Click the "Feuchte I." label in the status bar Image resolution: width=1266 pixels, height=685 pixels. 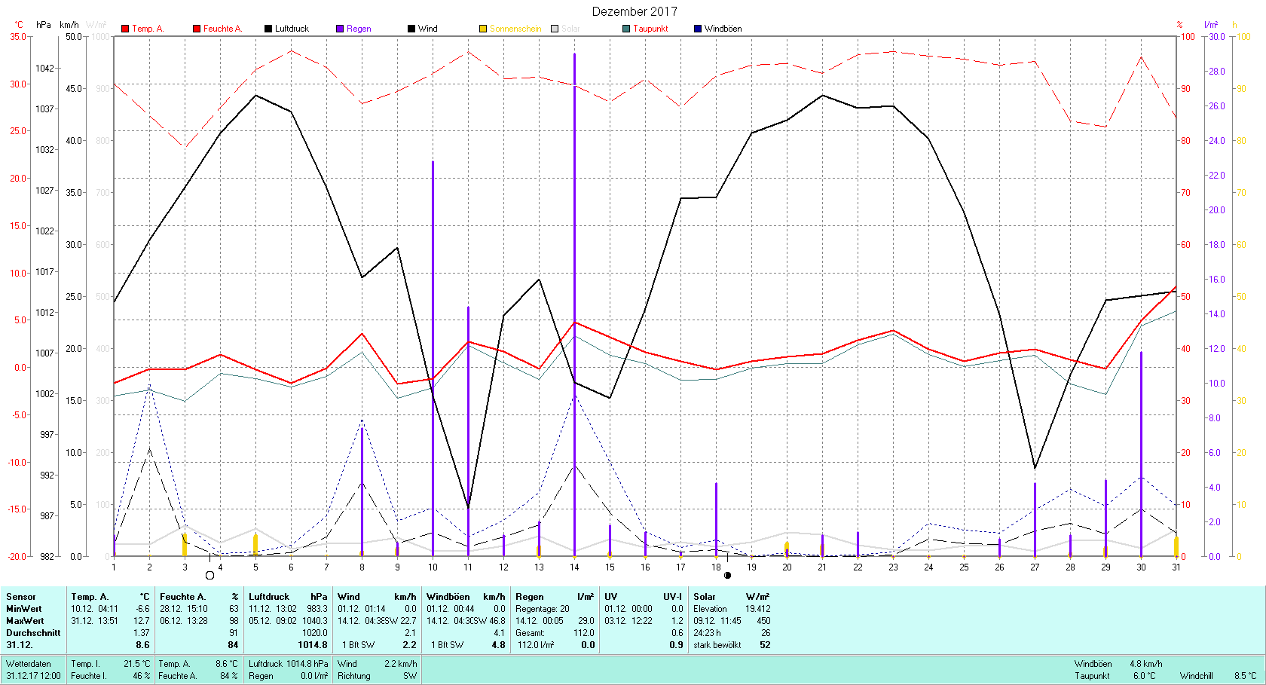(x=89, y=676)
